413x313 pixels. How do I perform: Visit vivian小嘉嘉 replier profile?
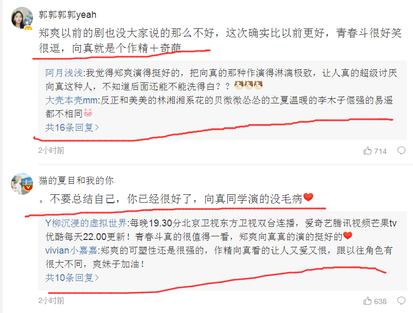(71, 251)
